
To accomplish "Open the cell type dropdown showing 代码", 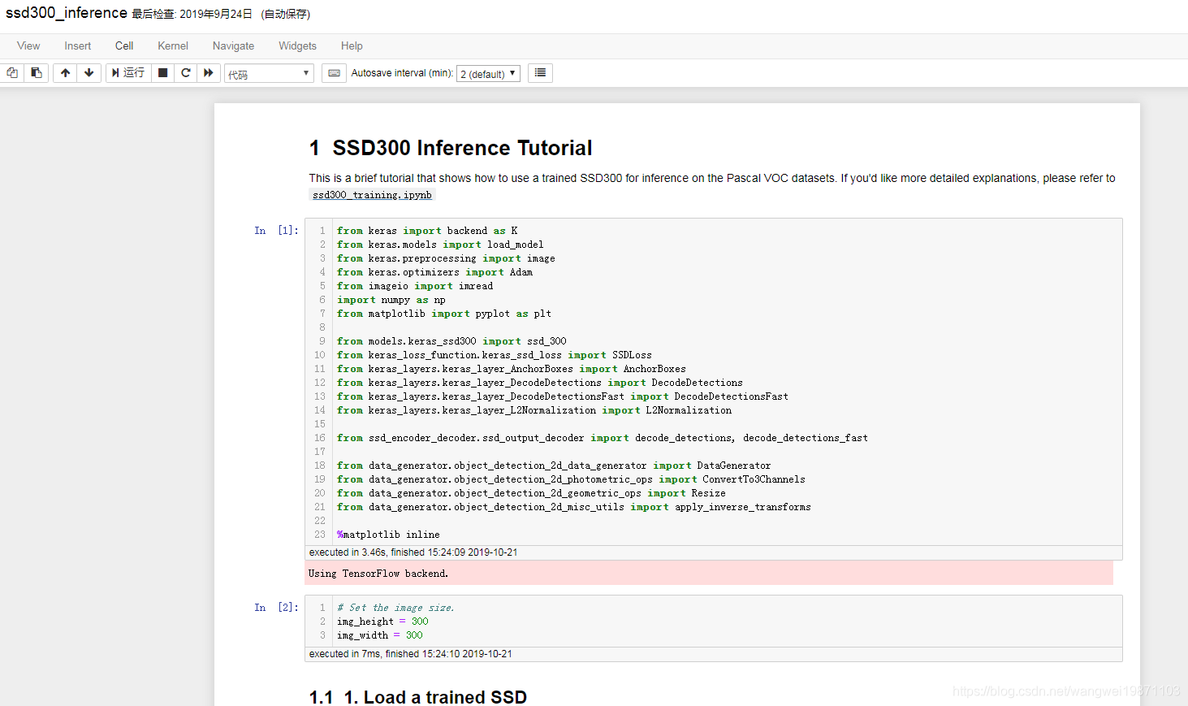I will click(269, 74).
